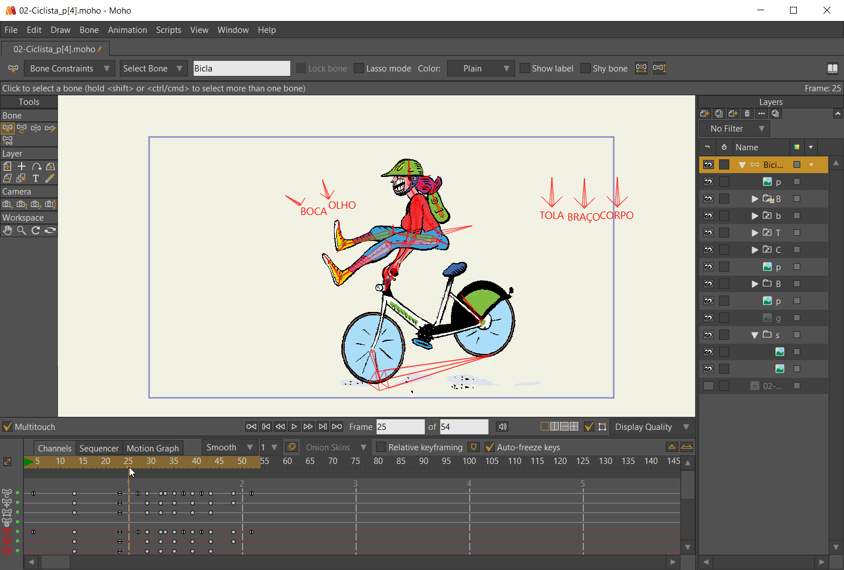Enable the Show label checkbox
Image resolution: width=844 pixels, height=570 pixels.
(x=525, y=69)
